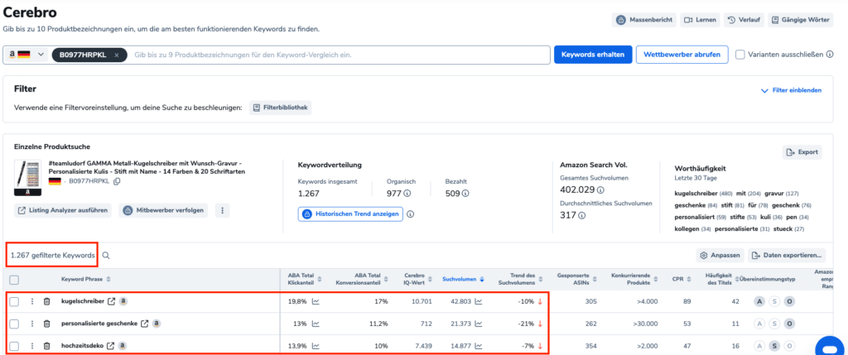Click Amazon icon next to hochzeitsdeko
This screenshot has height=355, width=848.
pos(122,346)
